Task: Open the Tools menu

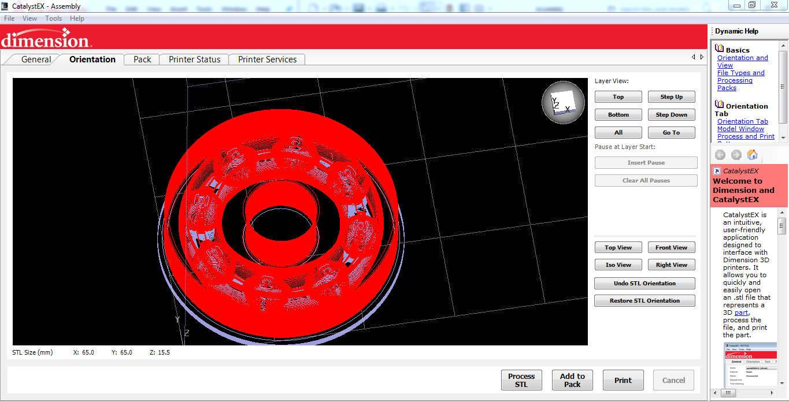Action: [54, 18]
